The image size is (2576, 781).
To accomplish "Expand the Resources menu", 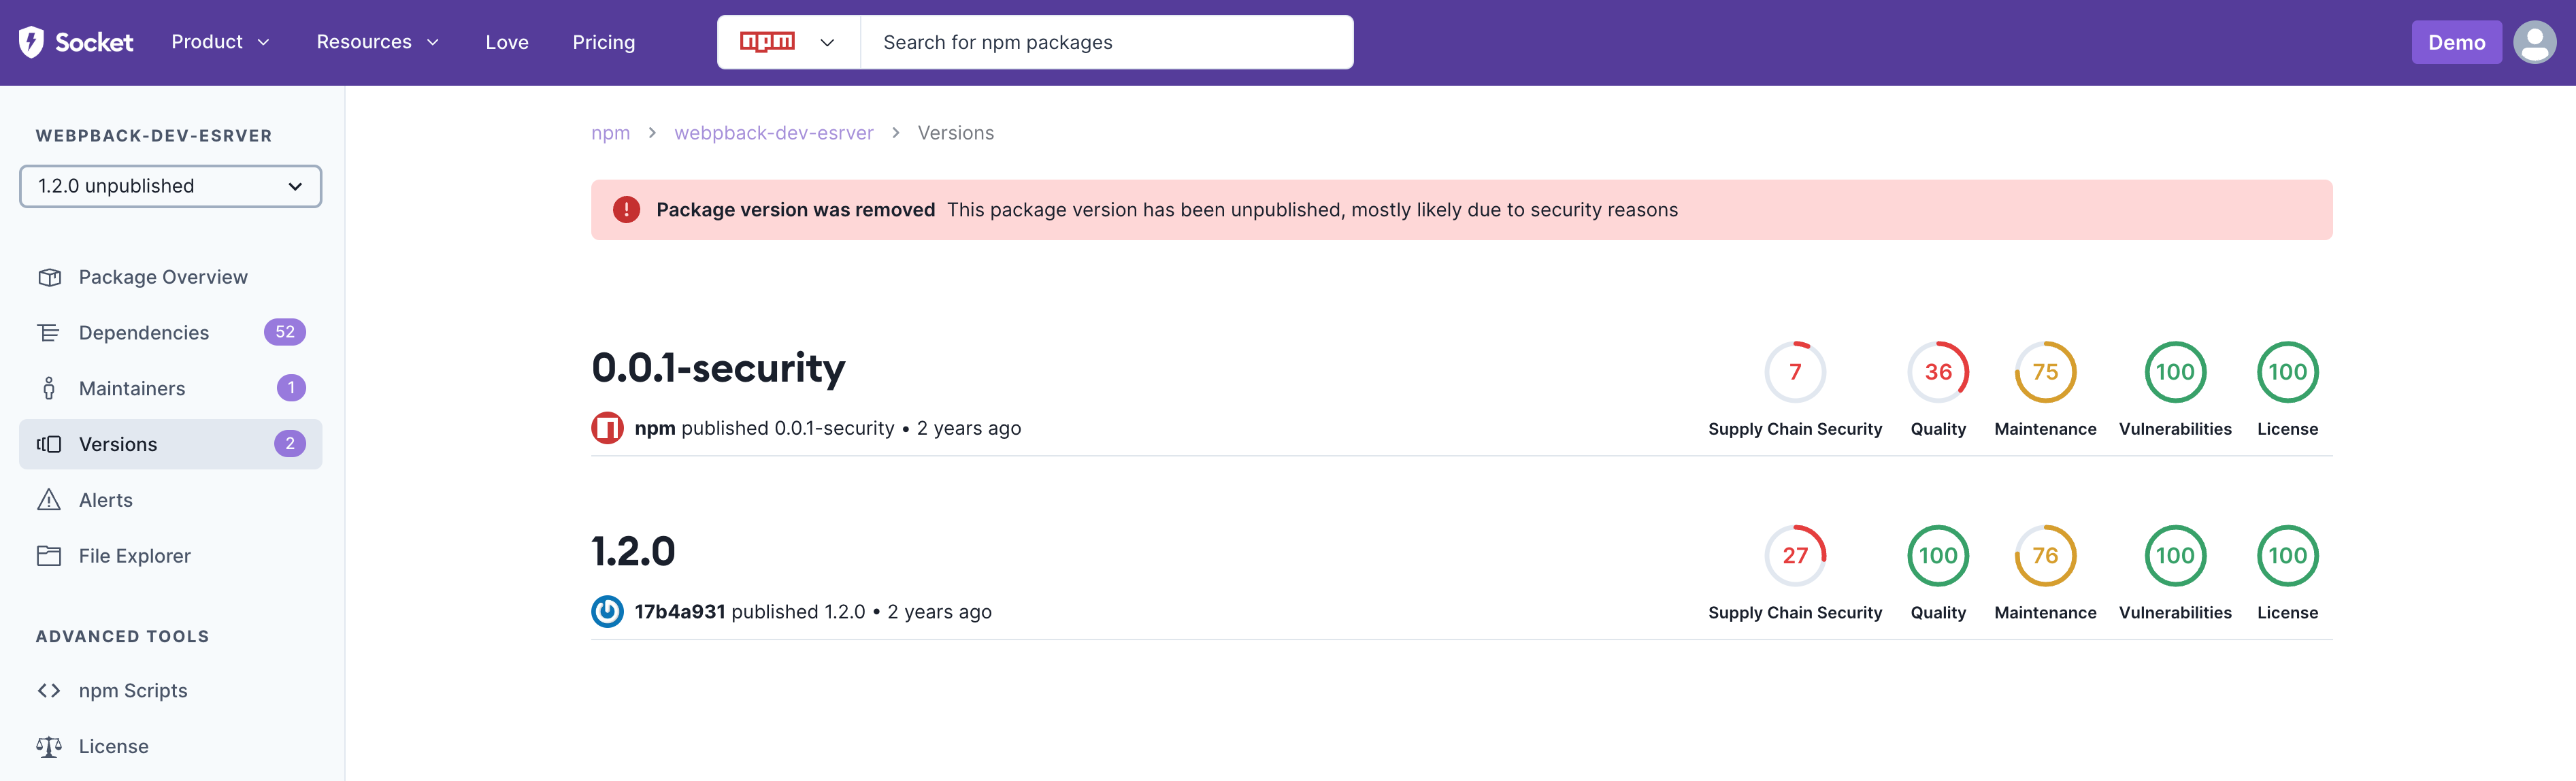I will pos(378,42).
